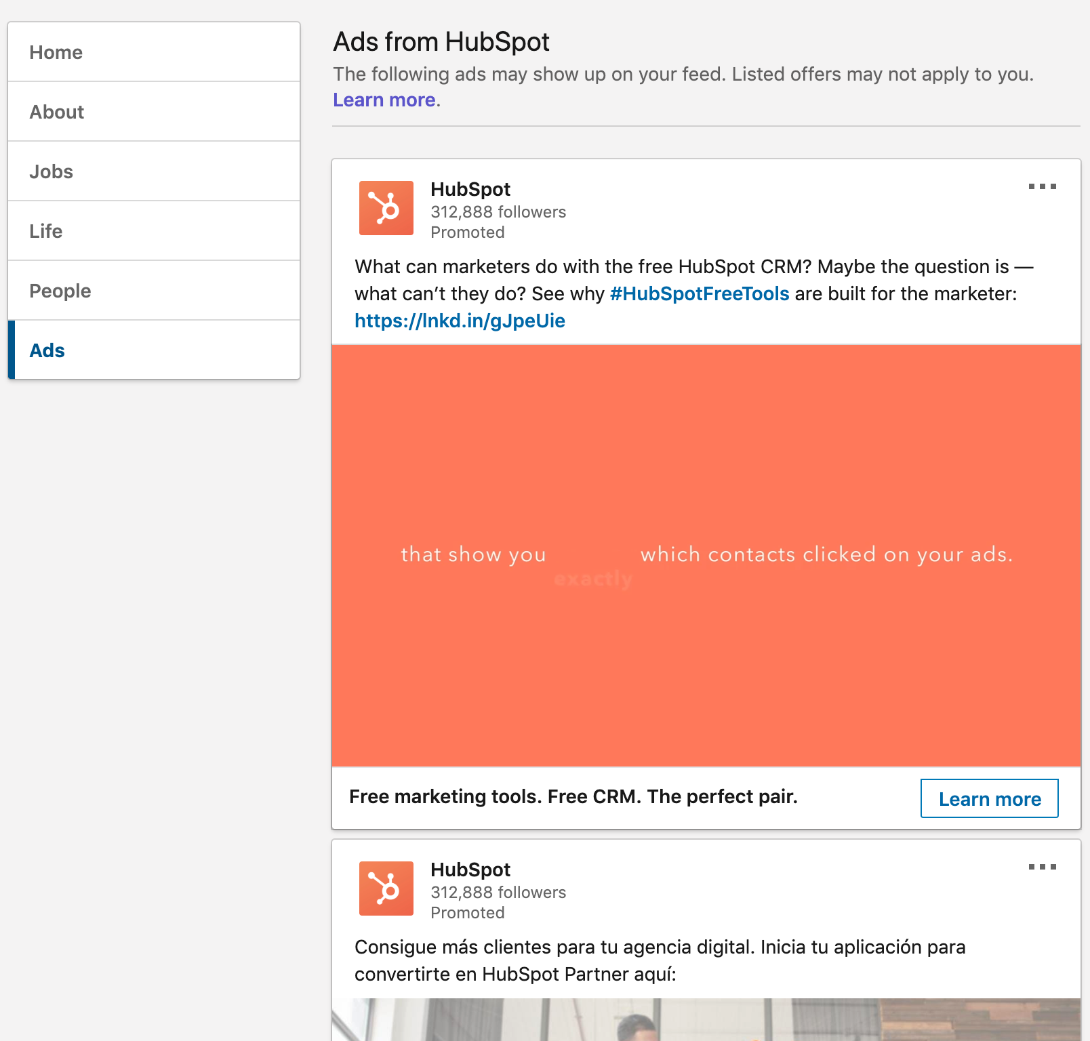The height and width of the screenshot is (1041, 1090).
Task: Follow the lnkd.in/gJpeUie link
Action: pyautogui.click(x=460, y=321)
